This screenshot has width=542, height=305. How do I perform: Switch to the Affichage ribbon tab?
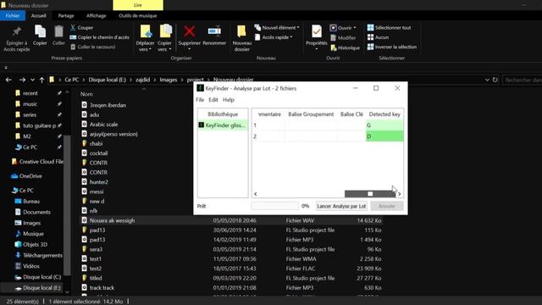96,15
